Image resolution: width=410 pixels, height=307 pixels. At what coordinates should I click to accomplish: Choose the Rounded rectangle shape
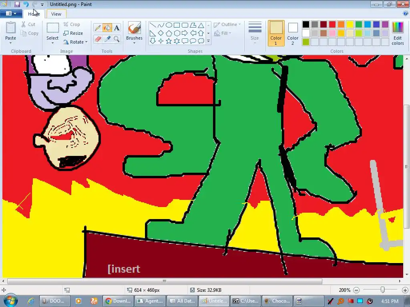(x=185, y=25)
